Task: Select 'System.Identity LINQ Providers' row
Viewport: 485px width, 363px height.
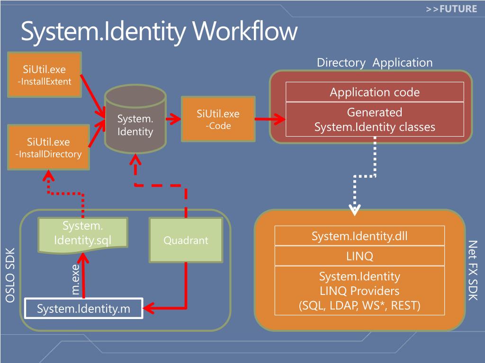Action: (x=359, y=291)
